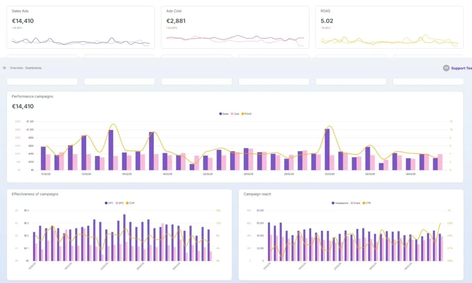This screenshot has height=283, width=472.
Task: Click the Performance campaigns heading
Action: [33, 97]
